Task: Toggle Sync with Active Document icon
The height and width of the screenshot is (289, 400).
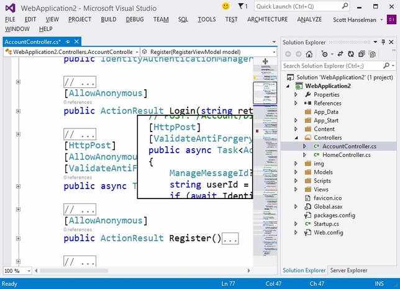Action: [340, 54]
